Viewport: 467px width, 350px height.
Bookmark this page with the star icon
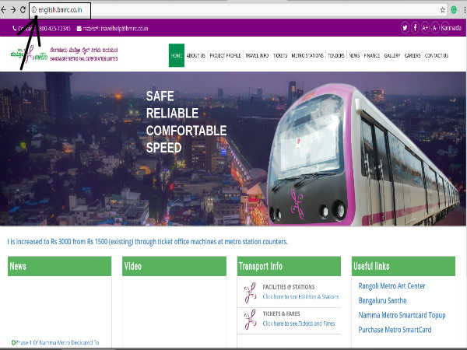coord(442,10)
